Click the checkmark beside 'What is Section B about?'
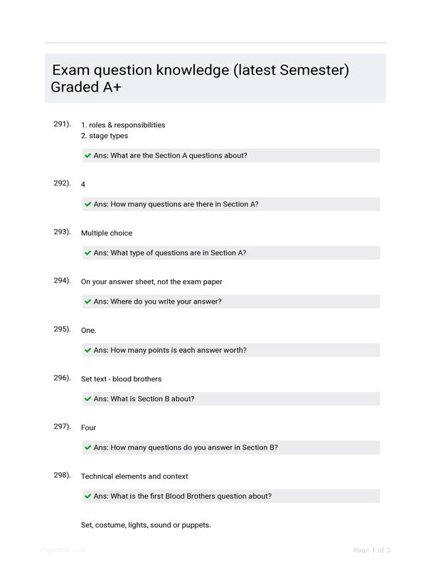The width and height of the screenshot is (431, 569). point(87,399)
